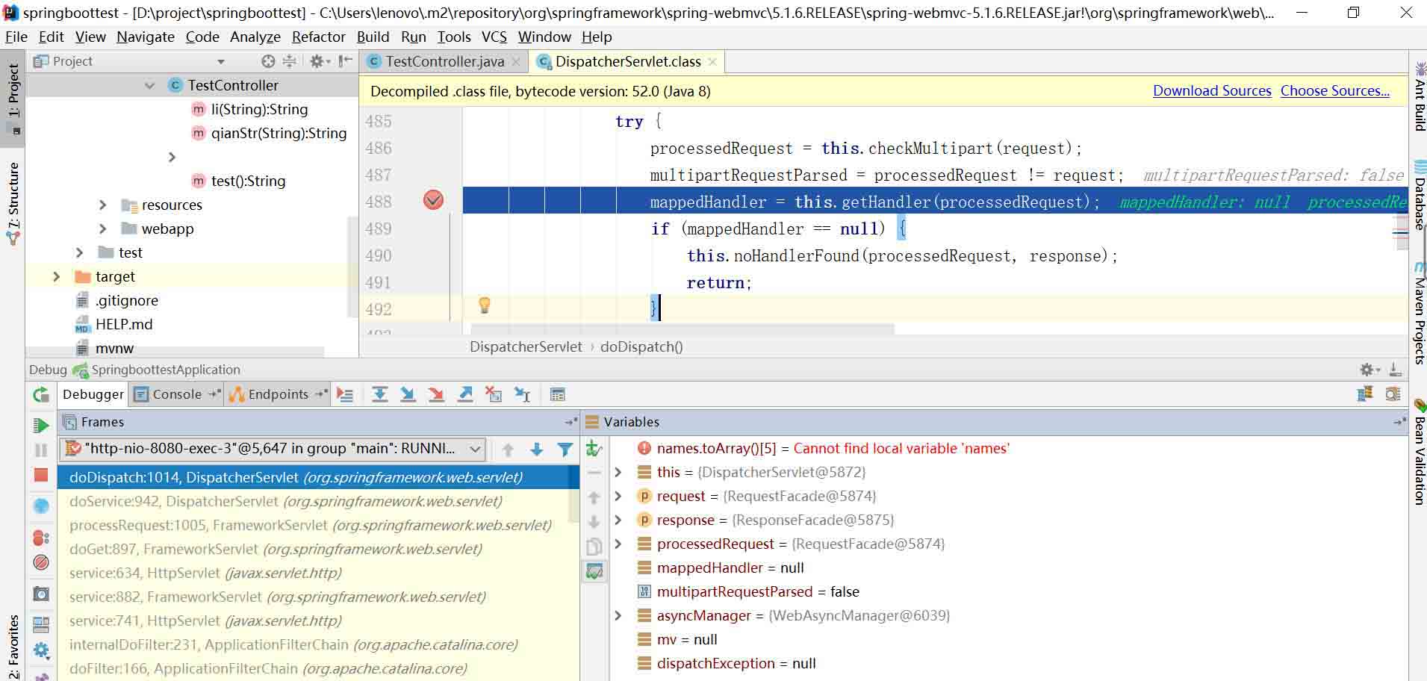Select qianStr(String):String method
1427x681 pixels.
279,133
